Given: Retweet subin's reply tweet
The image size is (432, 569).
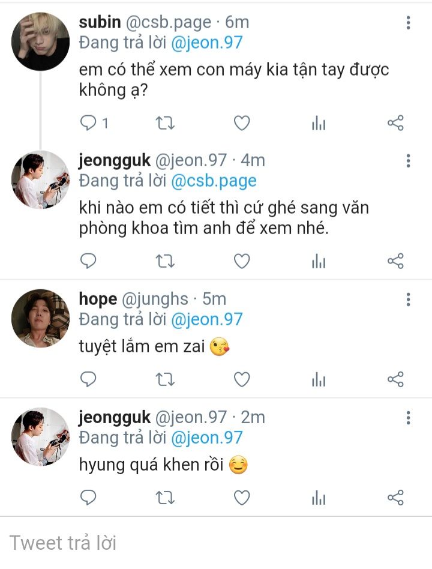Looking at the screenshot, I should (x=165, y=124).
